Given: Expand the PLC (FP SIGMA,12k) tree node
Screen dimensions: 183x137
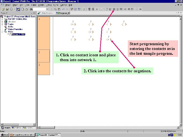Looking at the screenshot, I should [2, 19].
